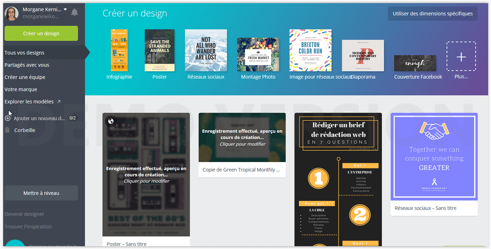Screen dimensions: 491x249
Task: Select Tous vos designs menu item
Action: [24, 53]
